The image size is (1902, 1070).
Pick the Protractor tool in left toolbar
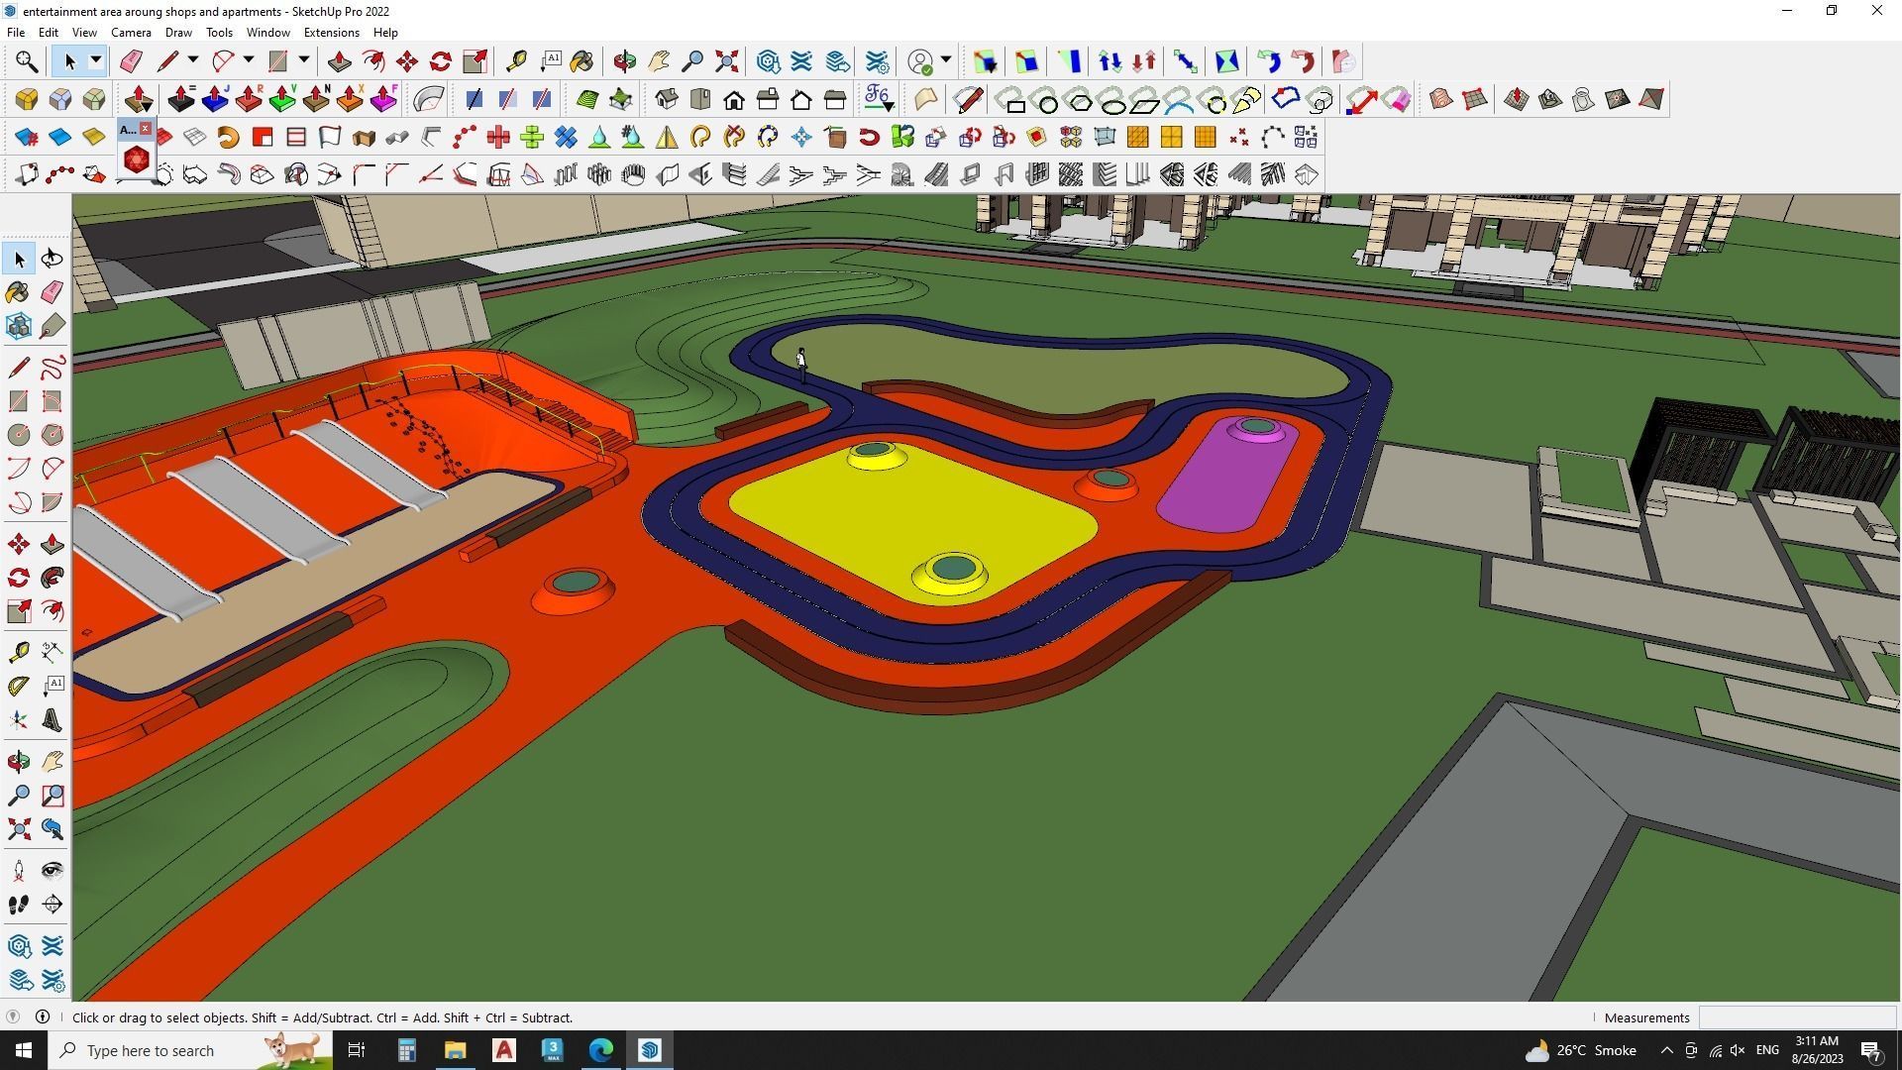point(19,686)
